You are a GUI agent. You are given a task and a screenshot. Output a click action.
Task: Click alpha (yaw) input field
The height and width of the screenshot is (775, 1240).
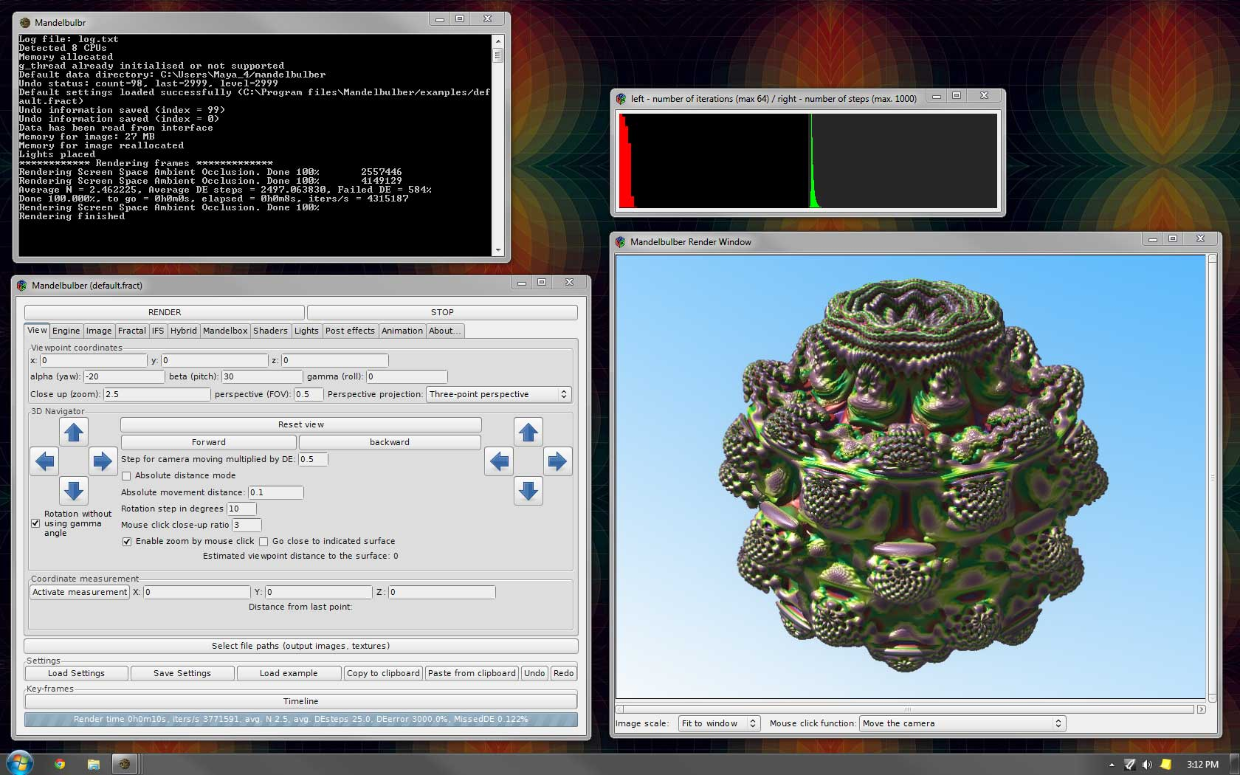point(124,376)
